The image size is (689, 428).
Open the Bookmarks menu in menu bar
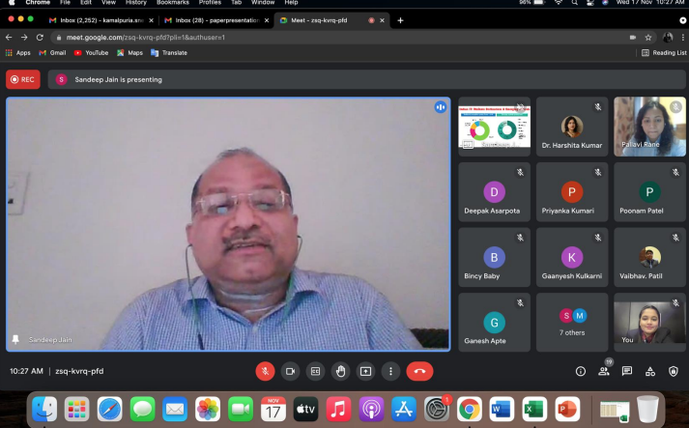173,3
